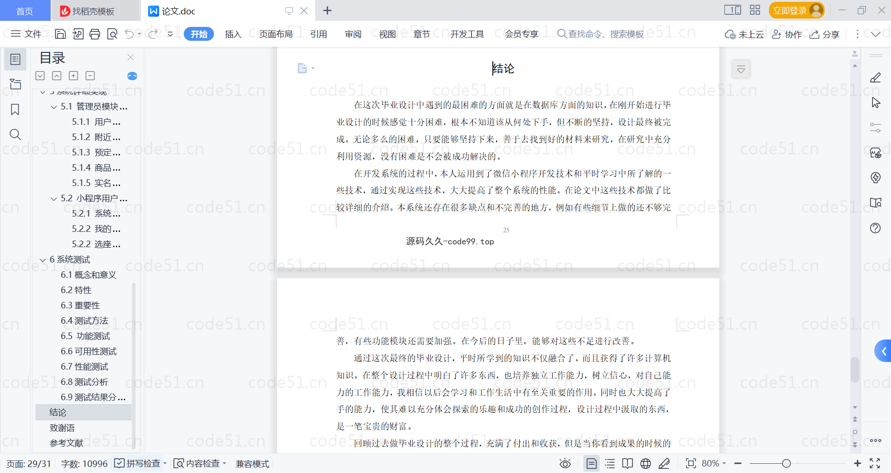Open the app grid icon in title bar
Screen dimensions: 891x473
755,10
